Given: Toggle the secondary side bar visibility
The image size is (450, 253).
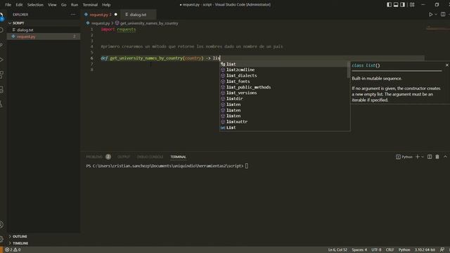Looking at the screenshot, I should (x=402, y=5).
